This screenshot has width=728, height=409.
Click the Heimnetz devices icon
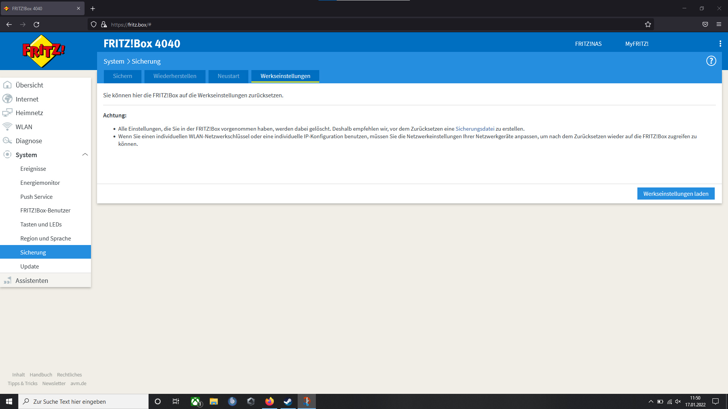[x=7, y=113]
